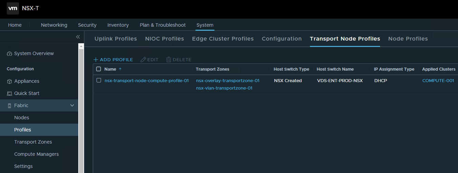Image resolution: width=458 pixels, height=173 pixels.
Task: Open nsx-vlan-transportzone-01 link
Action: (224, 88)
